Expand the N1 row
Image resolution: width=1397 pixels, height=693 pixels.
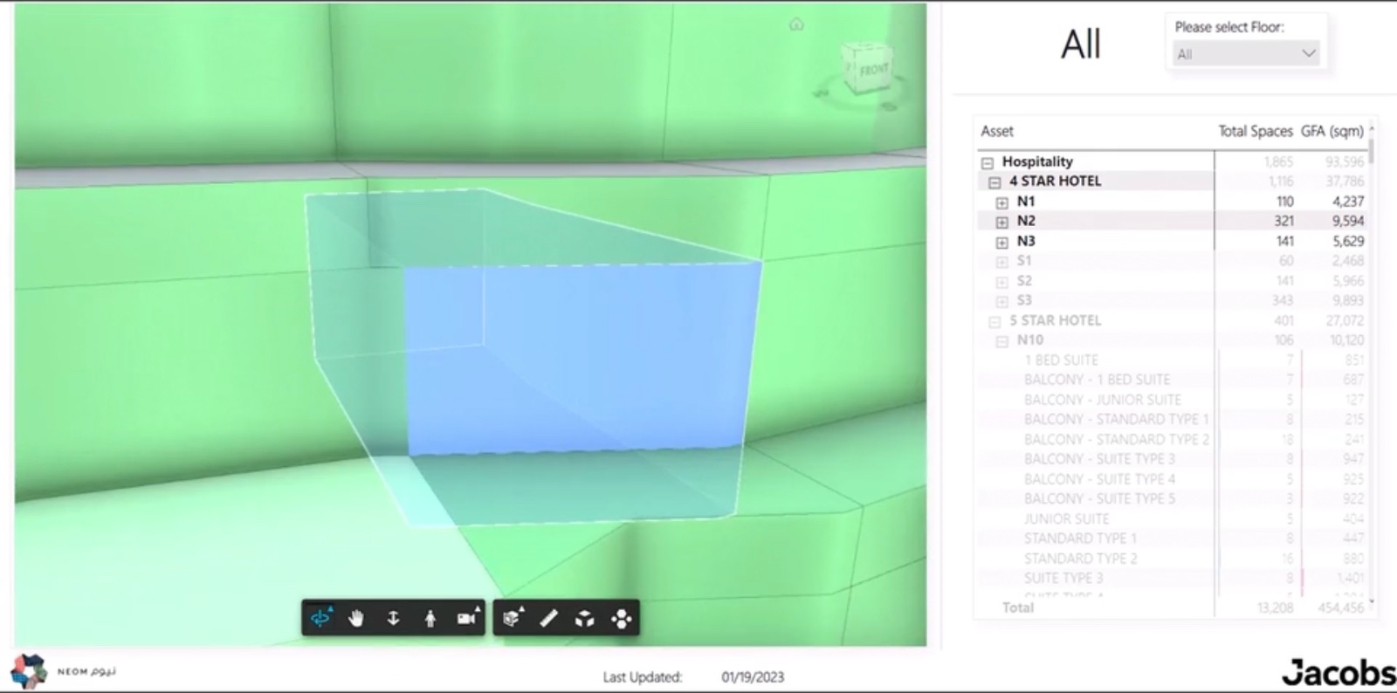click(x=1001, y=202)
